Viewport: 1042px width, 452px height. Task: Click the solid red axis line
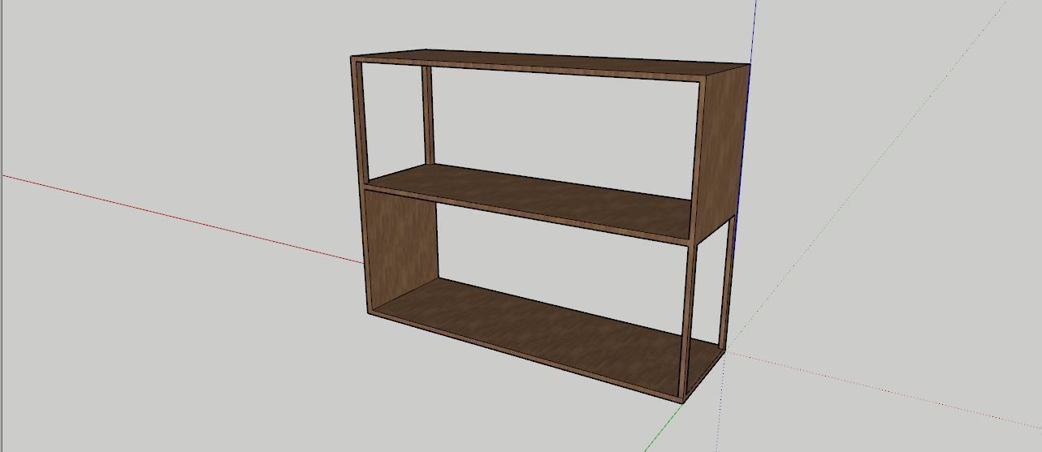(x=183, y=219)
